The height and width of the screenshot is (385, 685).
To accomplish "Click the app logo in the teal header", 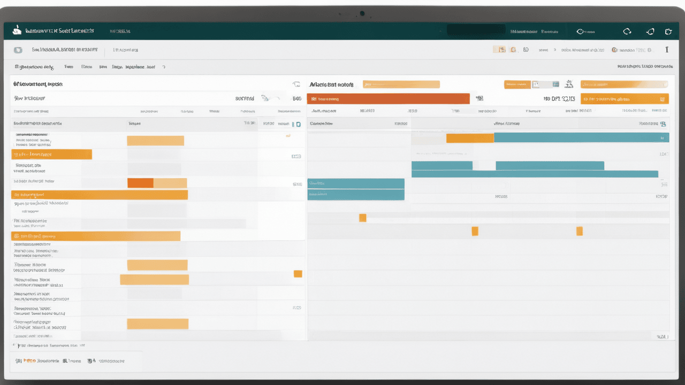I will click(17, 31).
